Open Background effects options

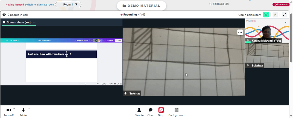[x=176, y=112]
